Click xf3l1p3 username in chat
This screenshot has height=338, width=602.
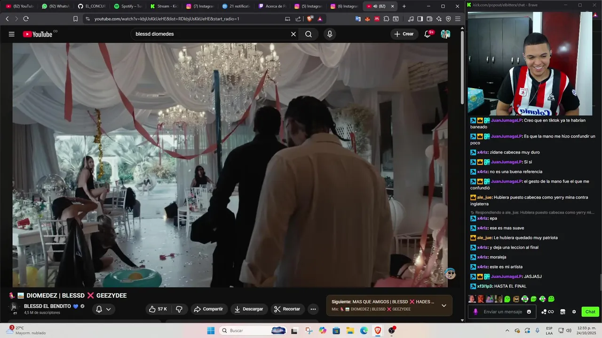(484, 286)
